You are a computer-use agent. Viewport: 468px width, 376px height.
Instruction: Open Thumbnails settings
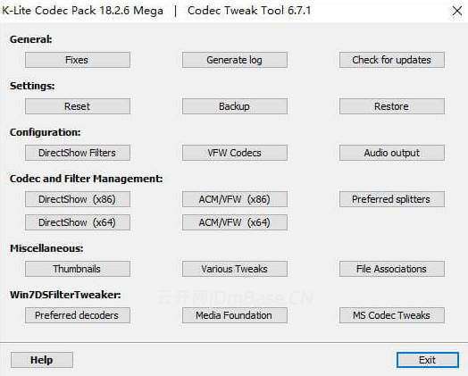click(x=78, y=269)
